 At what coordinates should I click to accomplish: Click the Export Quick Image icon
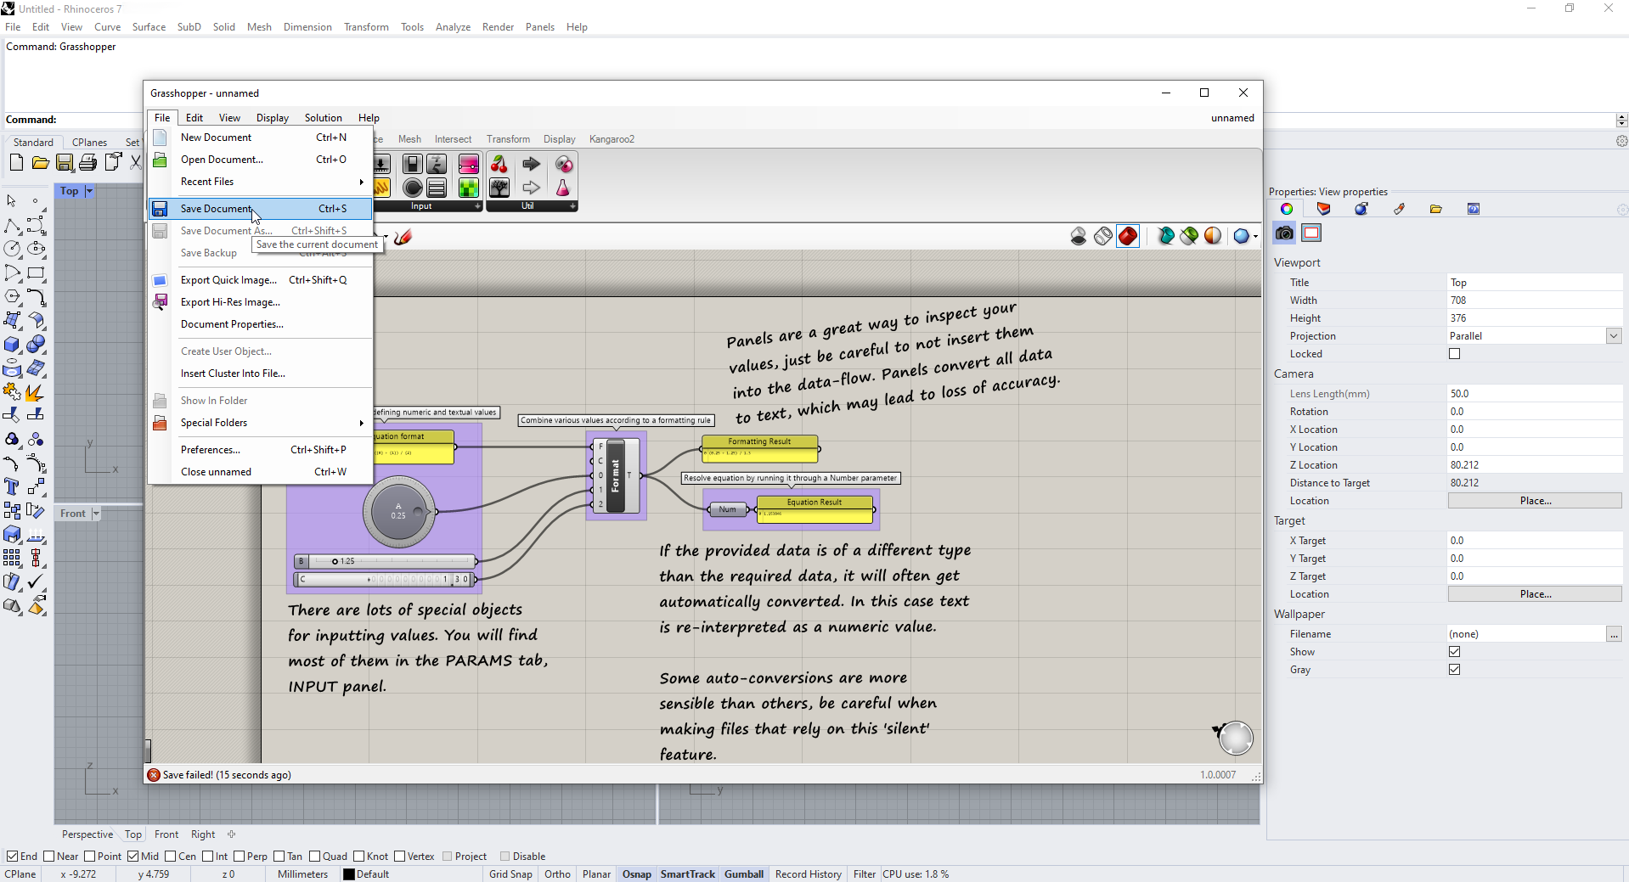[x=160, y=280]
